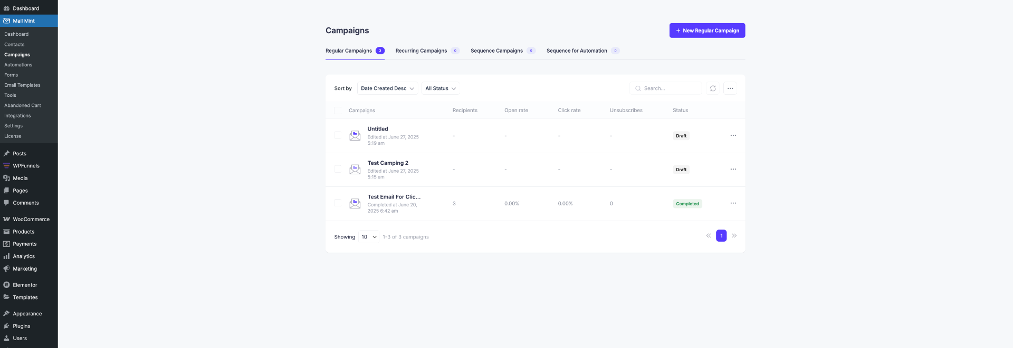
Task: Click the Completed status badge
Action: click(687, 204)
